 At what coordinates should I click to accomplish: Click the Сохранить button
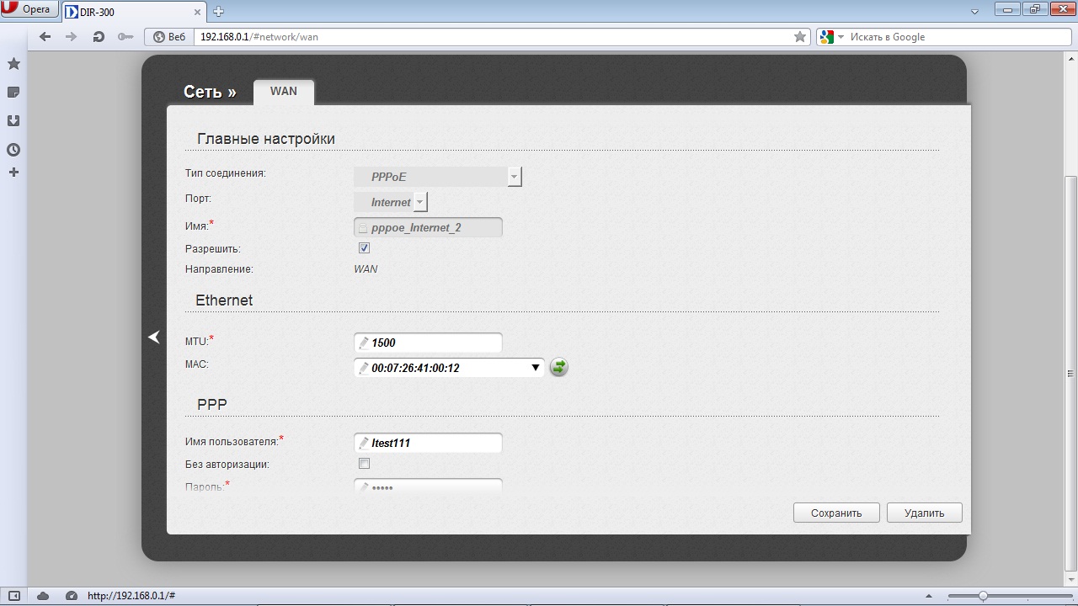pyautogui.click(x=836, y=513)
